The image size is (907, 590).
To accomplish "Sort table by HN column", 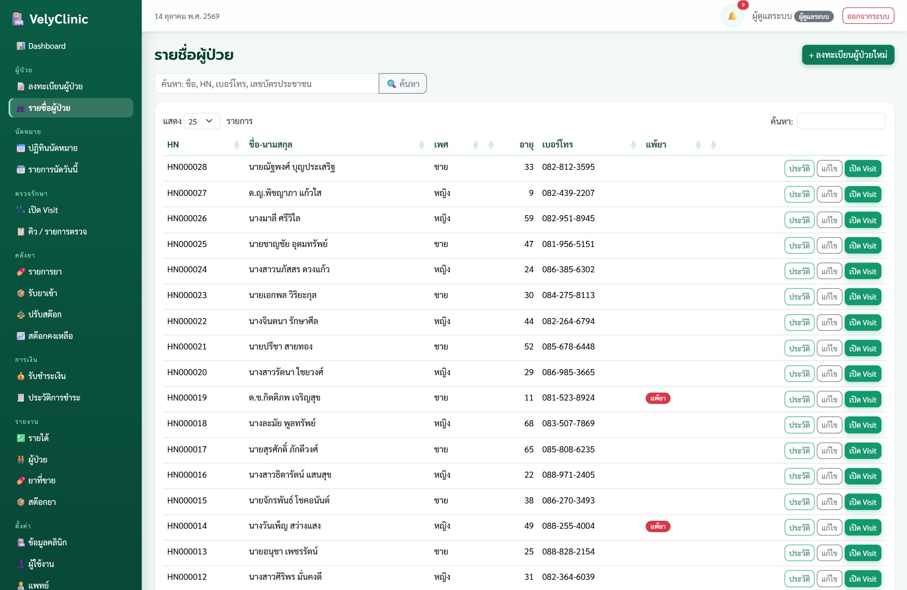I will click(203, 145).
